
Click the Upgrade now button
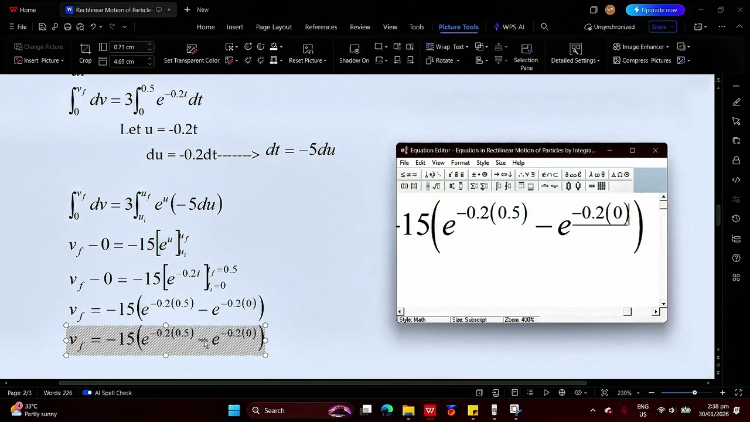click(654, 9)
